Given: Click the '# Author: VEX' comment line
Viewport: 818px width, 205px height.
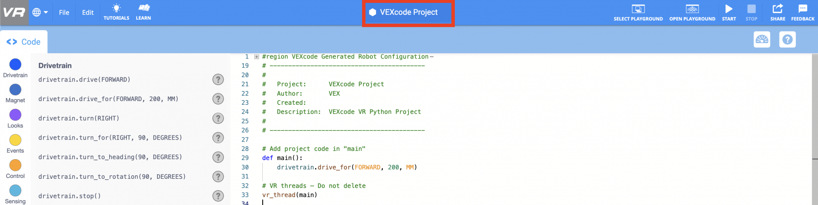Looking at the screenshot, I should pos(301,94).
